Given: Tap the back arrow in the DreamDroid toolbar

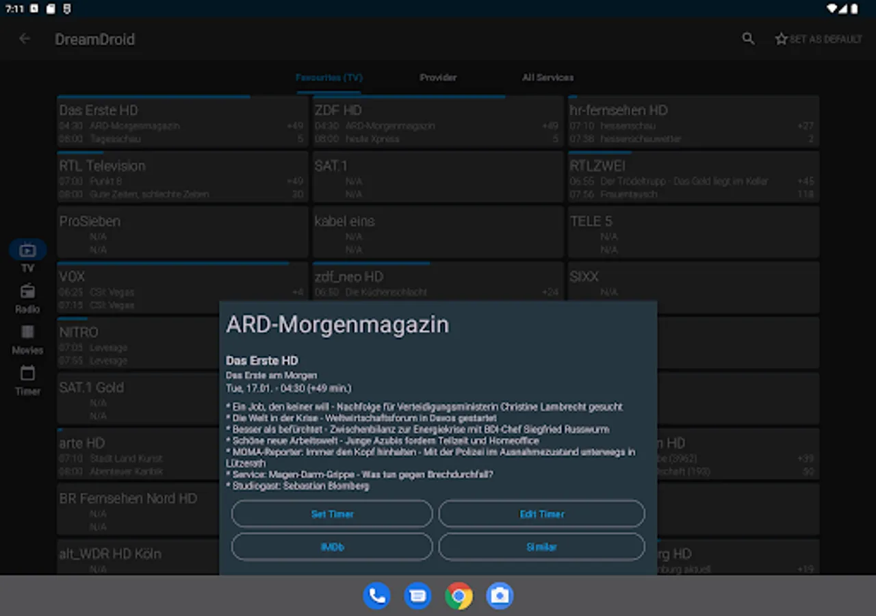Looking at the screenshot, I should pos(25,39).
